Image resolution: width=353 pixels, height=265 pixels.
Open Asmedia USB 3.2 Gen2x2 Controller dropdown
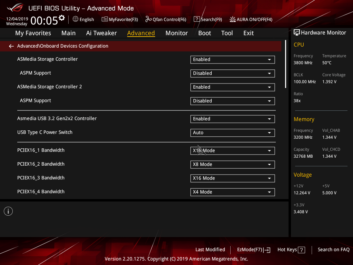[233, 119]
